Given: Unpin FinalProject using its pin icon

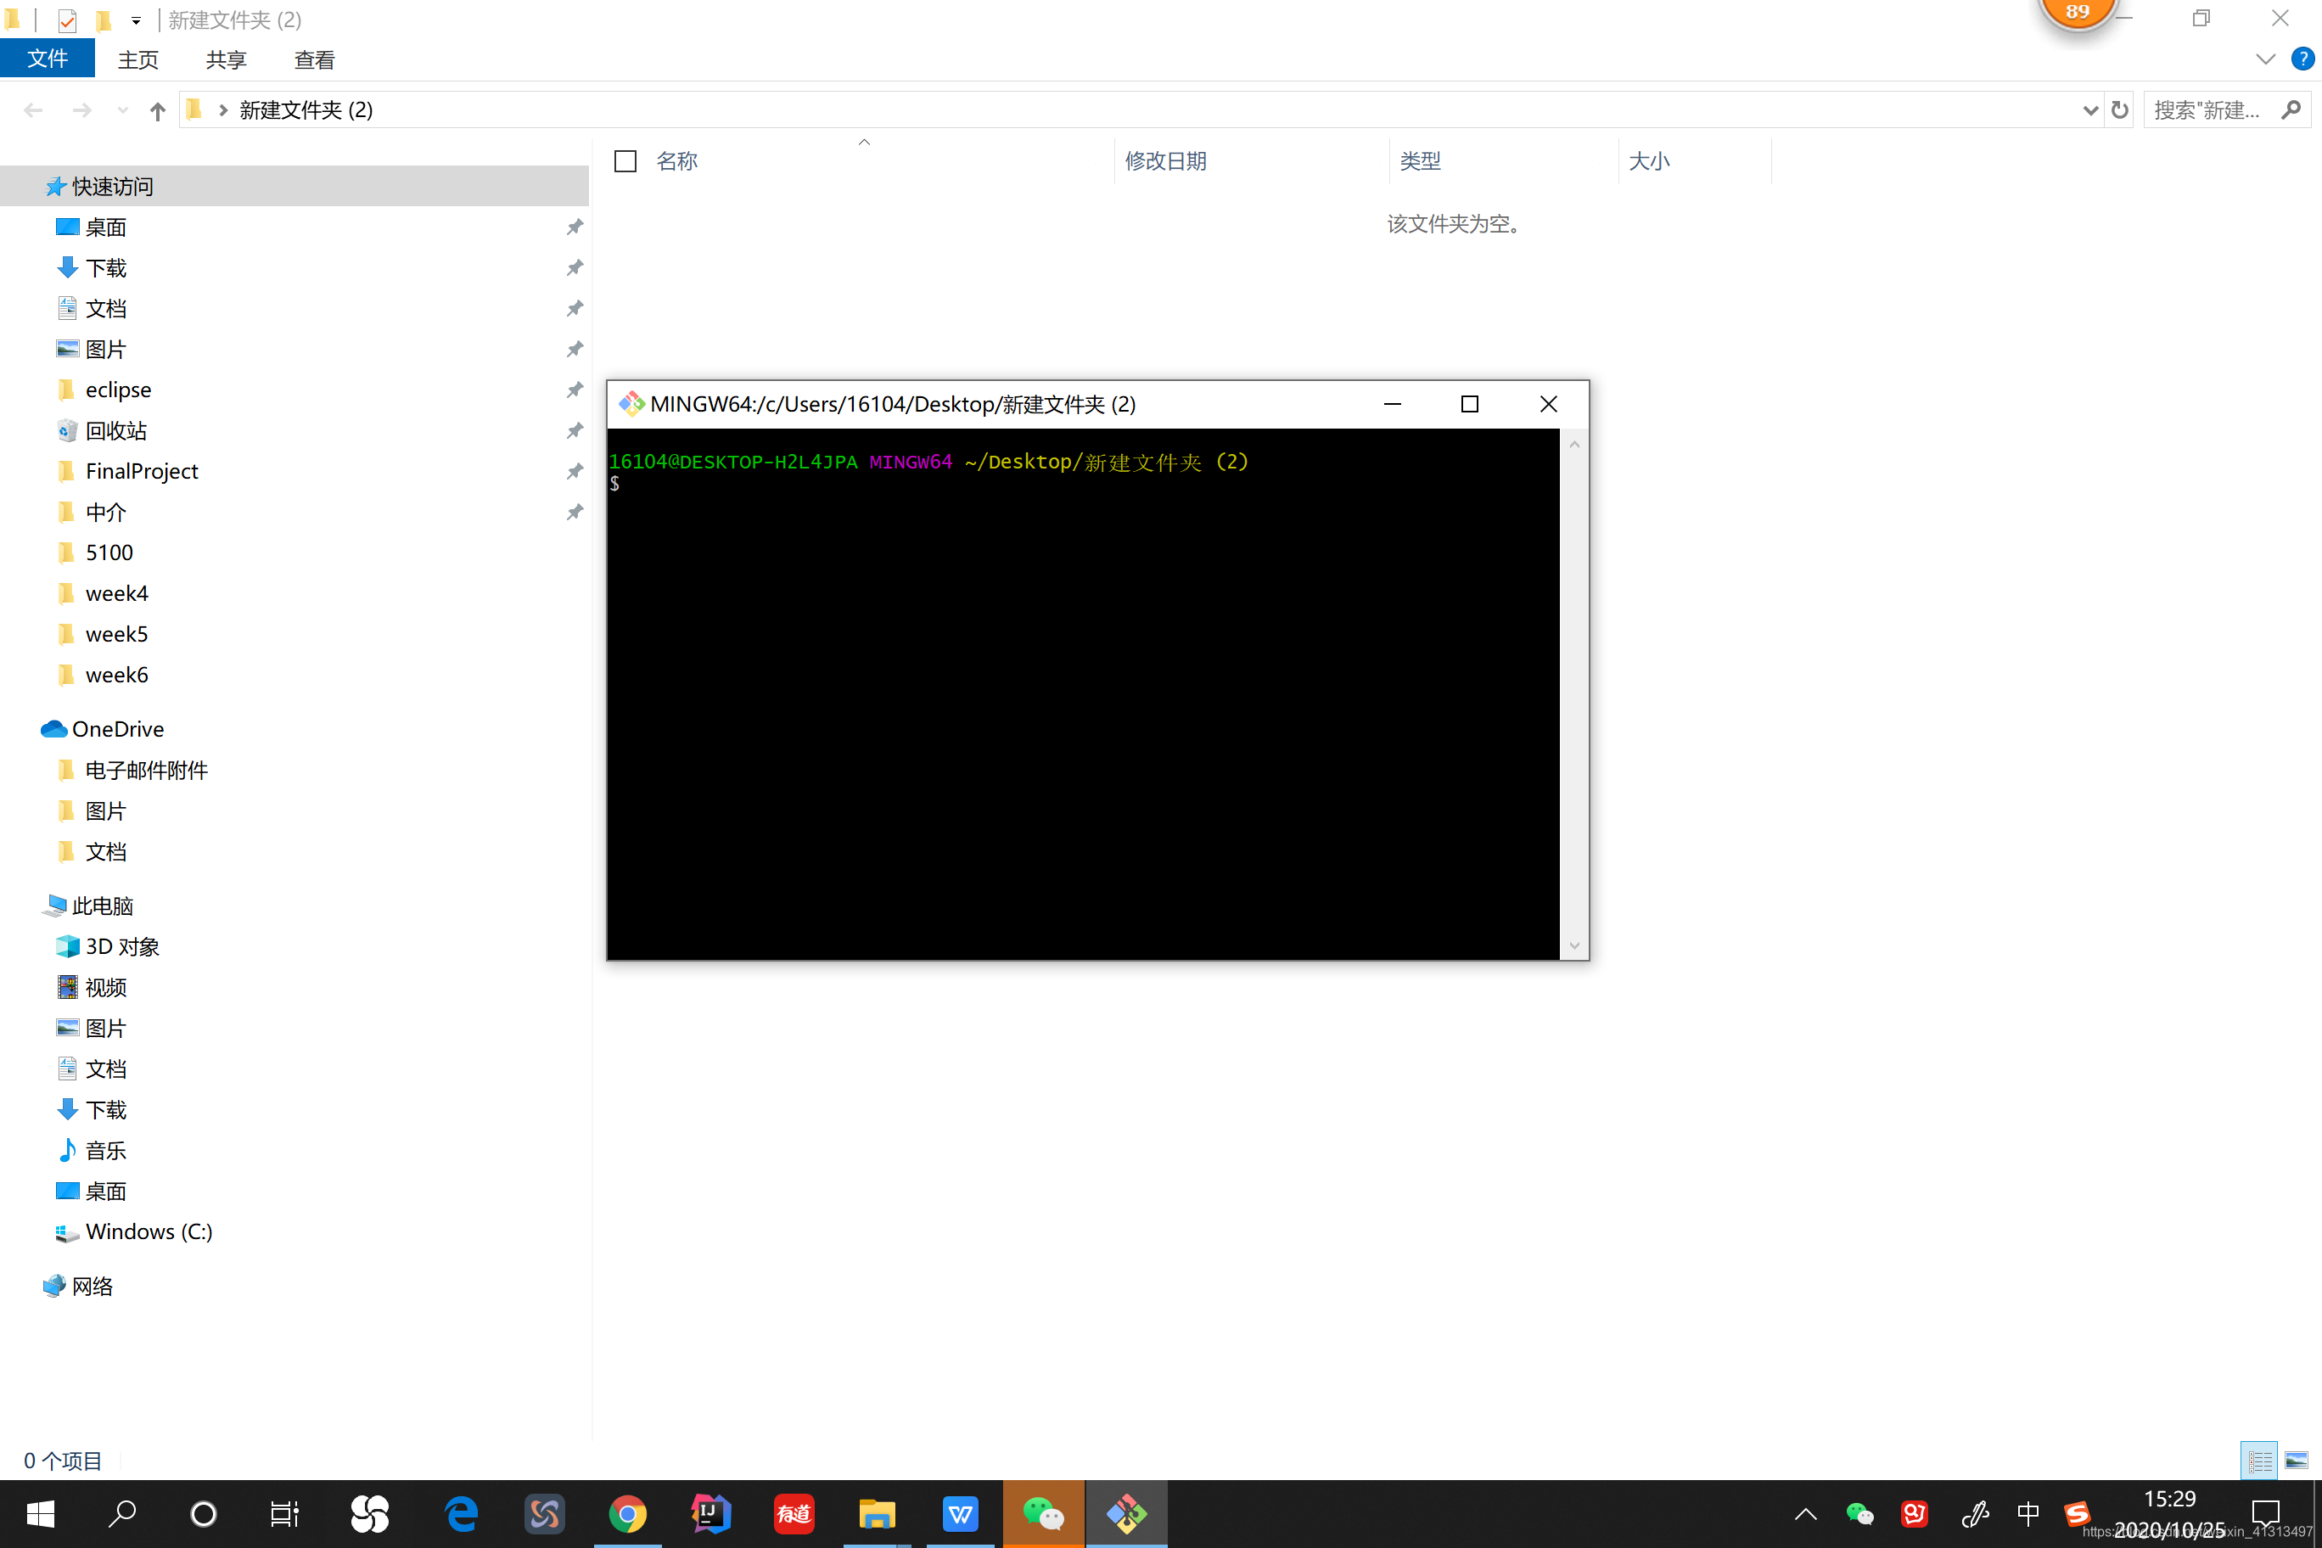Looking at the screenshot, I should click(575, 471).
